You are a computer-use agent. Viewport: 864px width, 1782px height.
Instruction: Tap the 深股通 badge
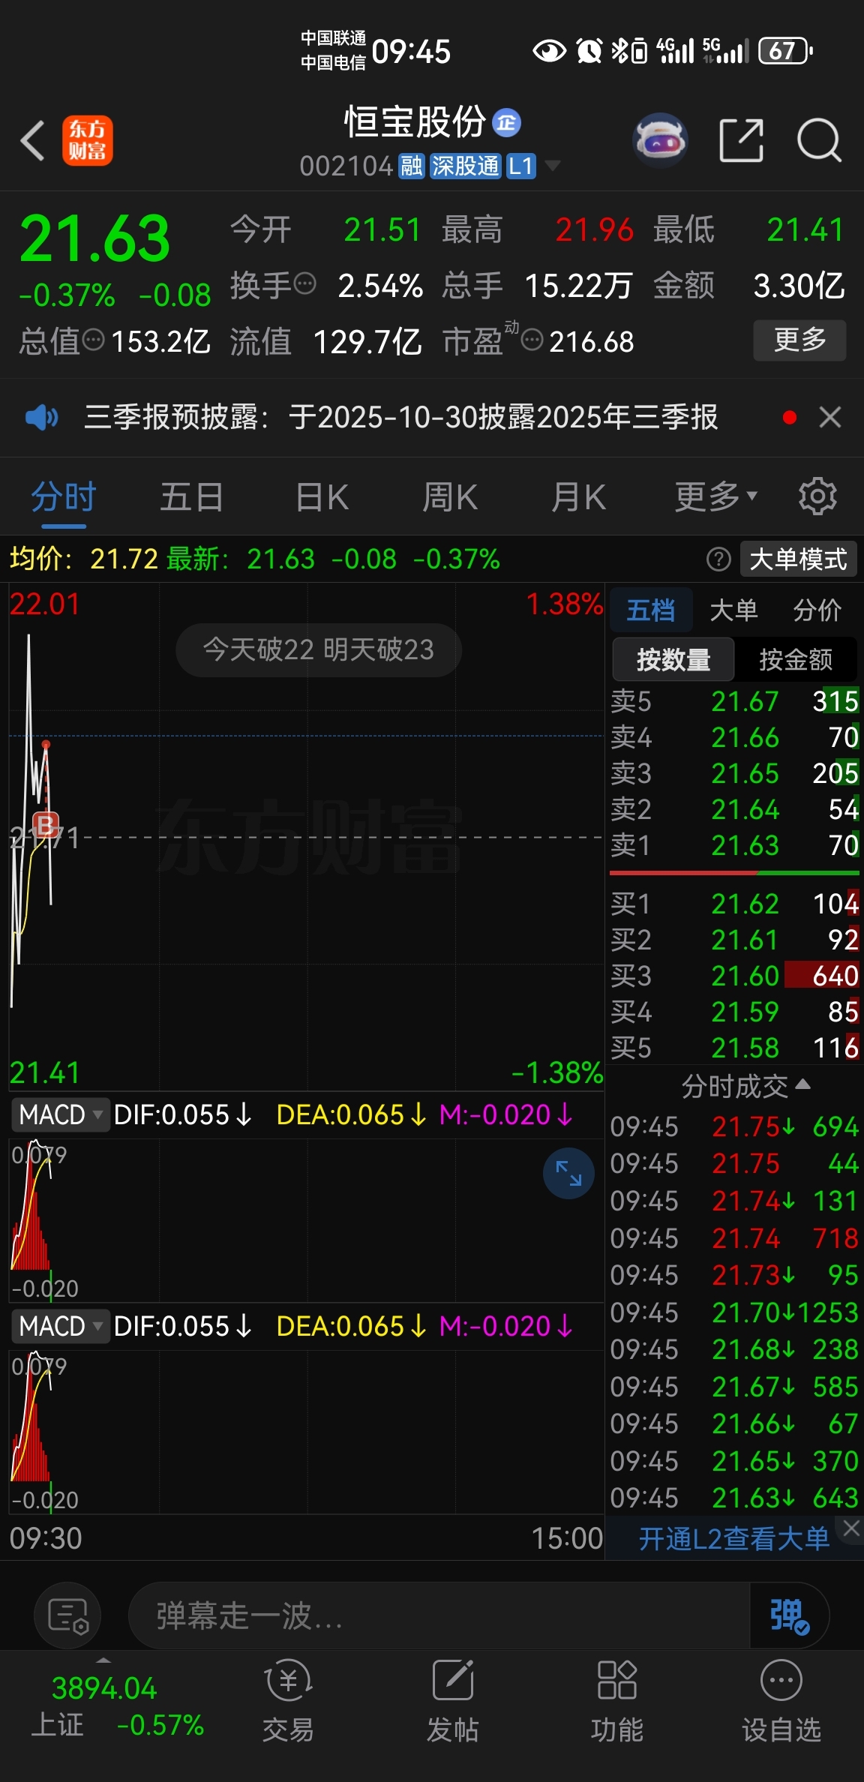tap(465, 166)
